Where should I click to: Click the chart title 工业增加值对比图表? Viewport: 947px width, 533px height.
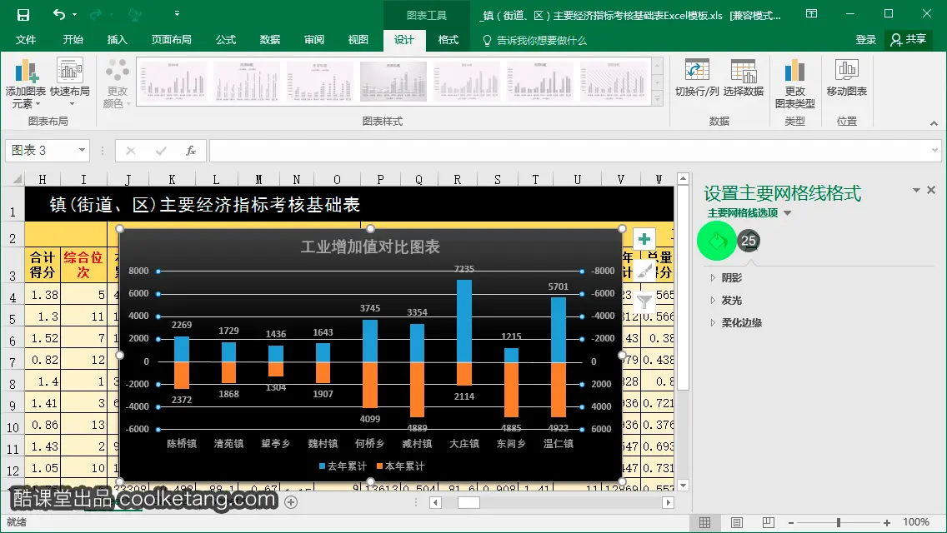point(370,247)
